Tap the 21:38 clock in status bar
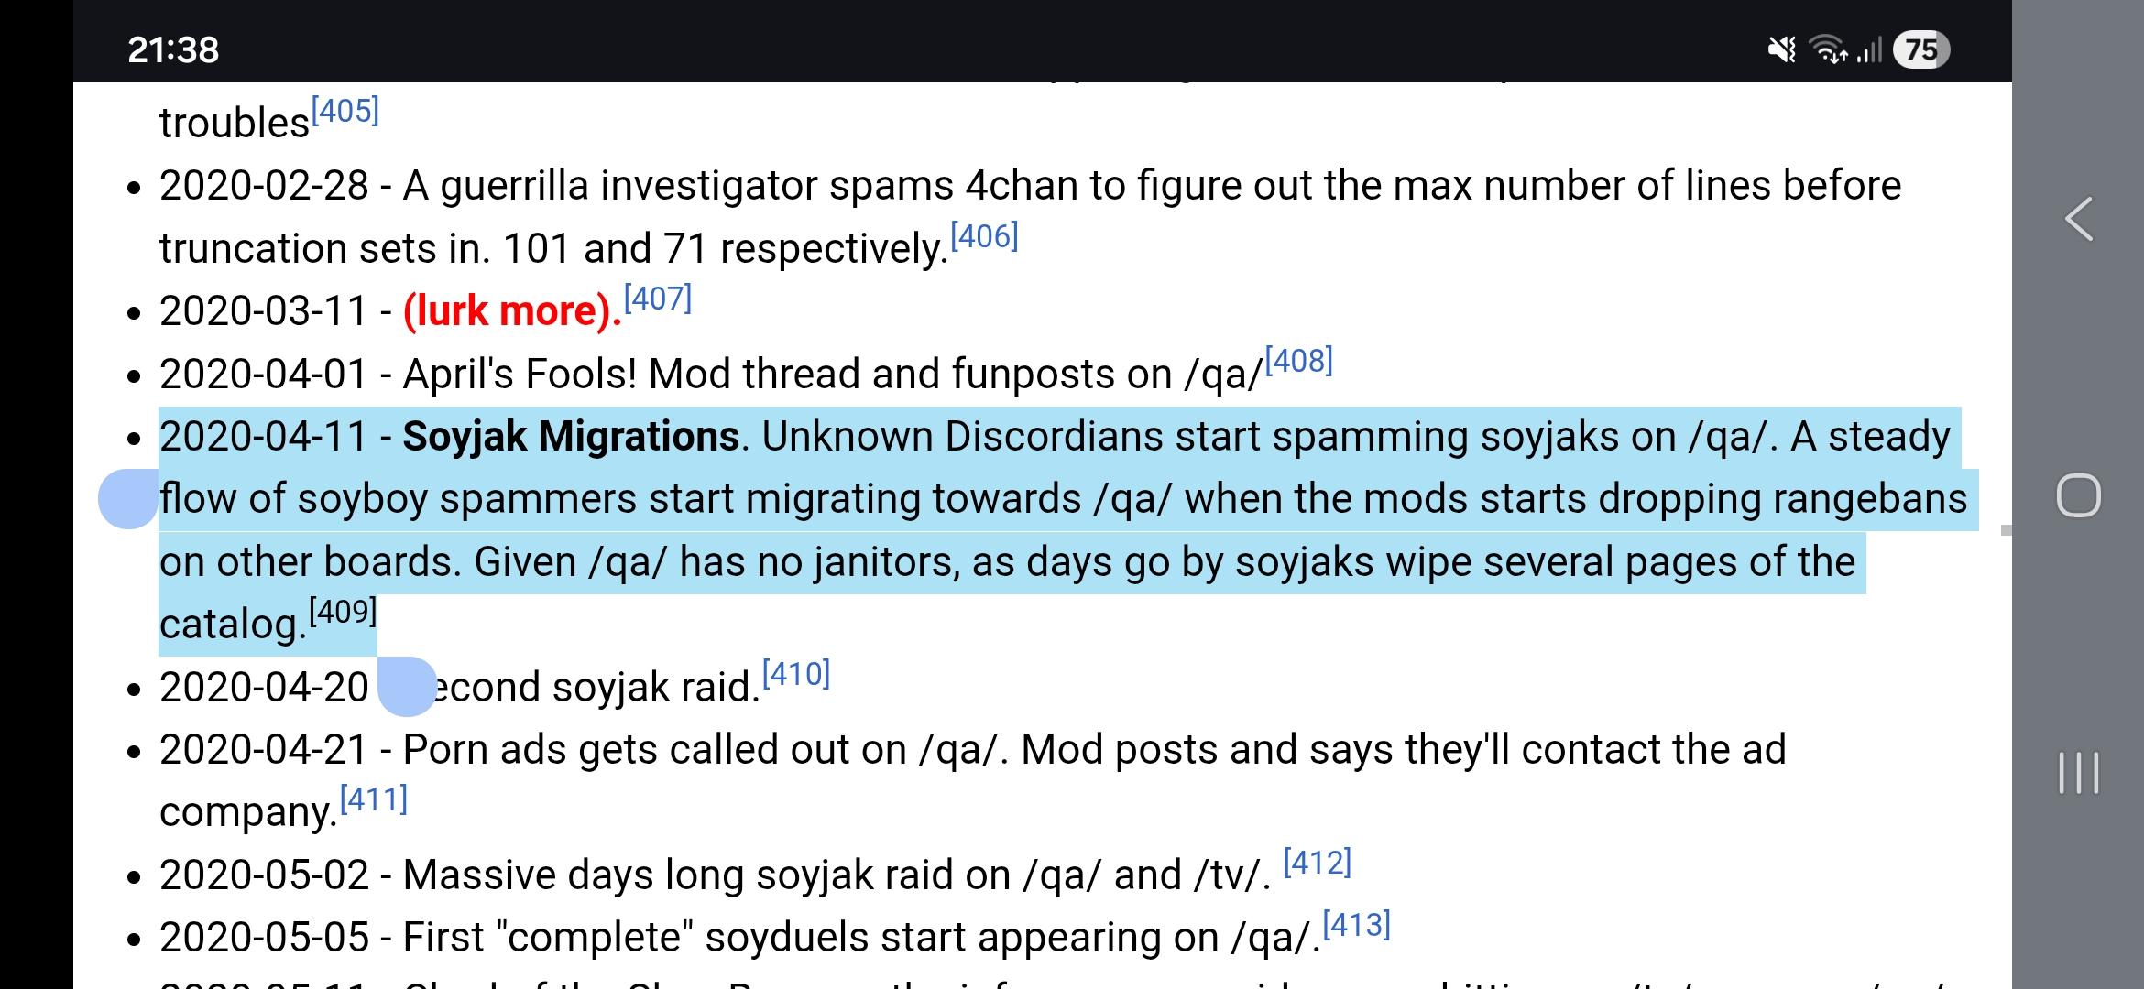Image resolution: width=2144 pixels, height=989 pixels. 173,49
